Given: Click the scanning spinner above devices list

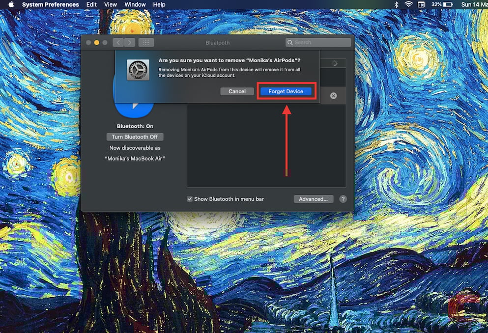Looking at the screenshot, I should click(x=335, y=63).
